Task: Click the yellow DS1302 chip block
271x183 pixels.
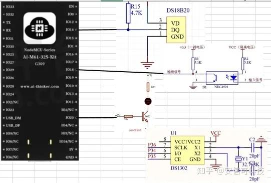Action: pos(187,150)
